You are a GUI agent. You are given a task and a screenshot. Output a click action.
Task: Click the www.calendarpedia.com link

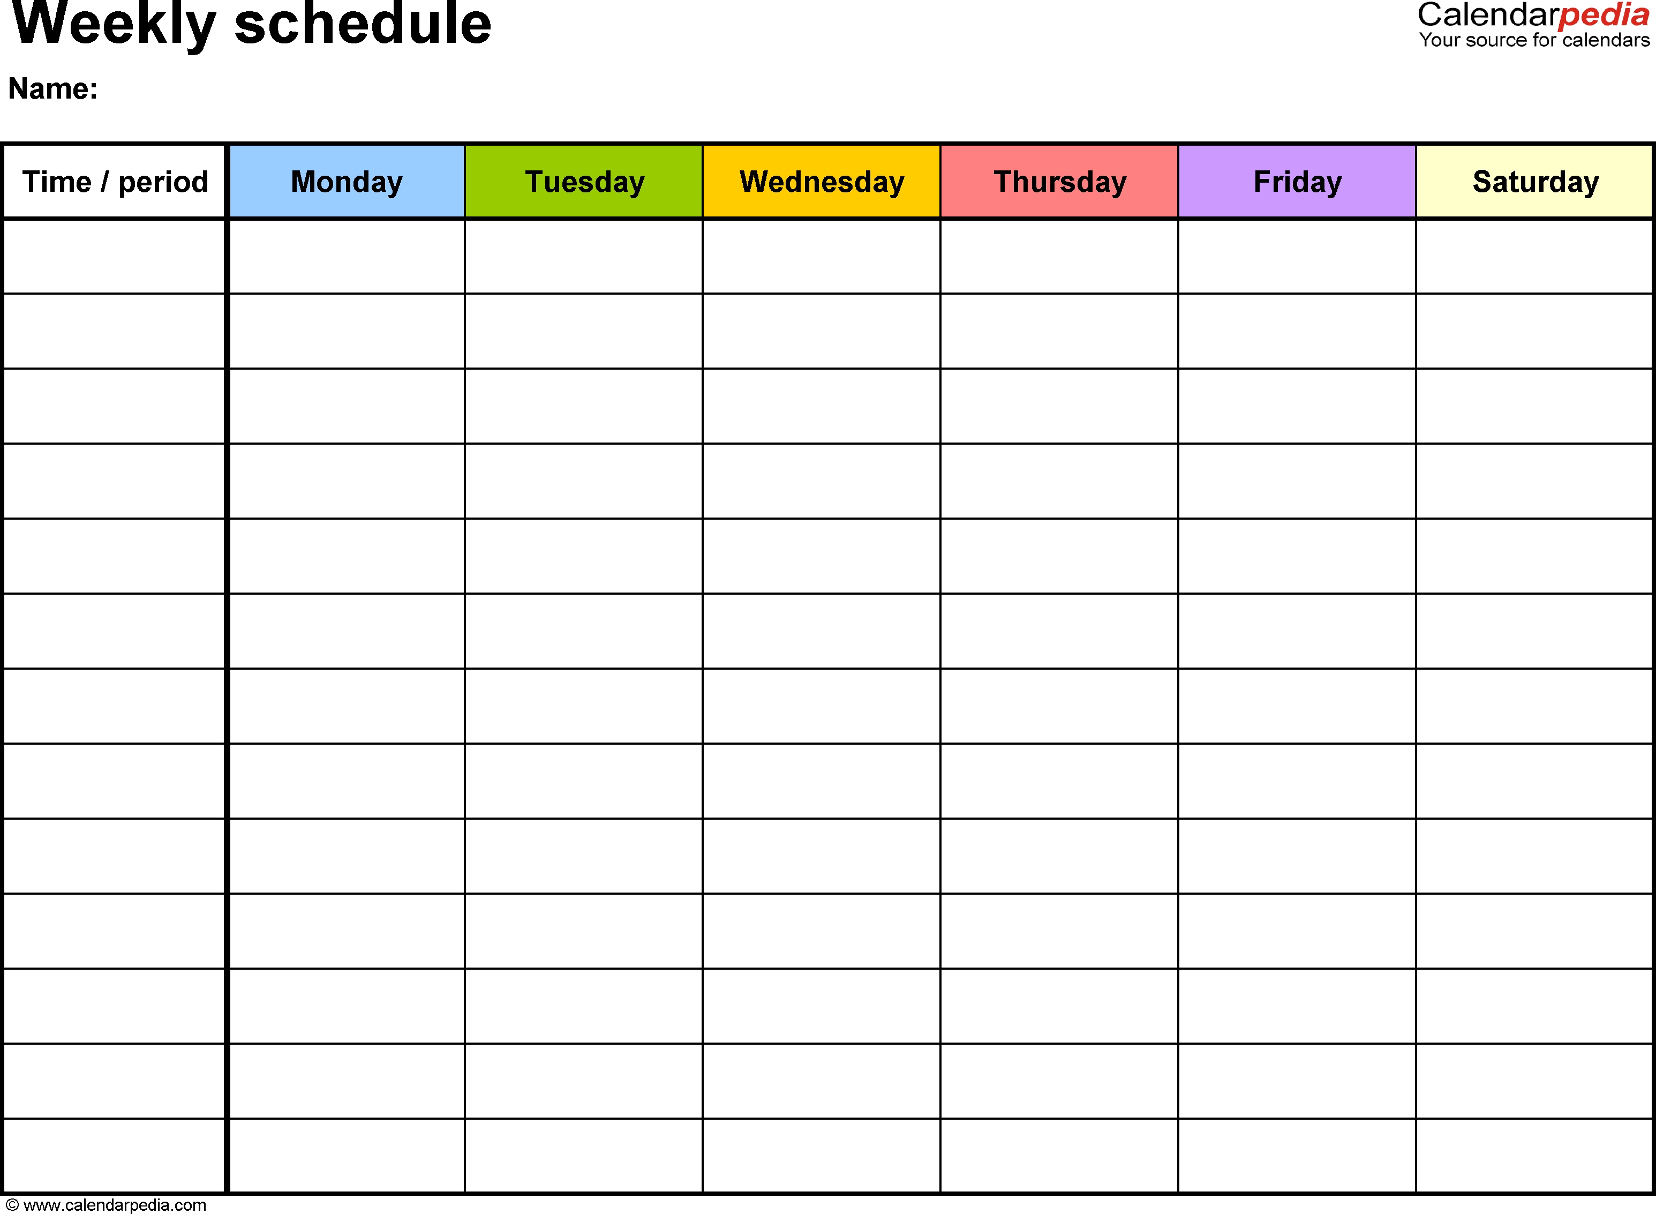[130, 1201]
